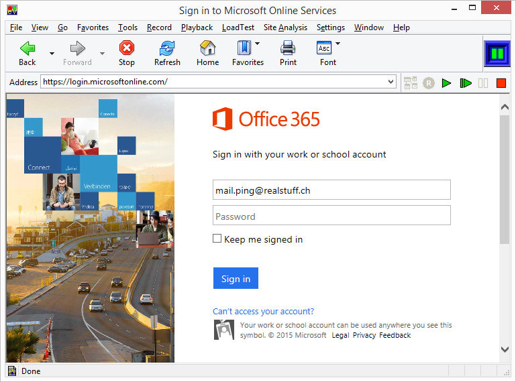Screen dimensions: 516x382
Task: Reload the page using Refresh icon
Action: pos(167,48)
